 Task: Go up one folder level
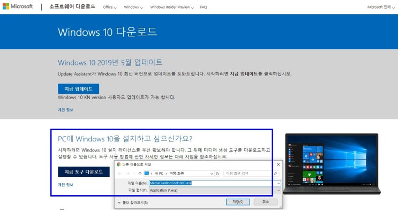140,174
